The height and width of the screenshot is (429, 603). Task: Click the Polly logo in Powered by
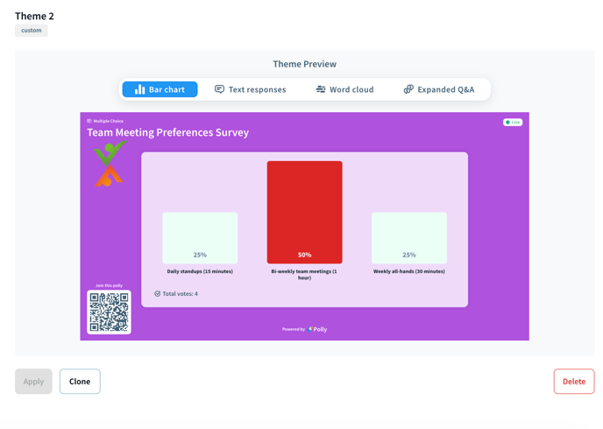(x=317, y=329)
